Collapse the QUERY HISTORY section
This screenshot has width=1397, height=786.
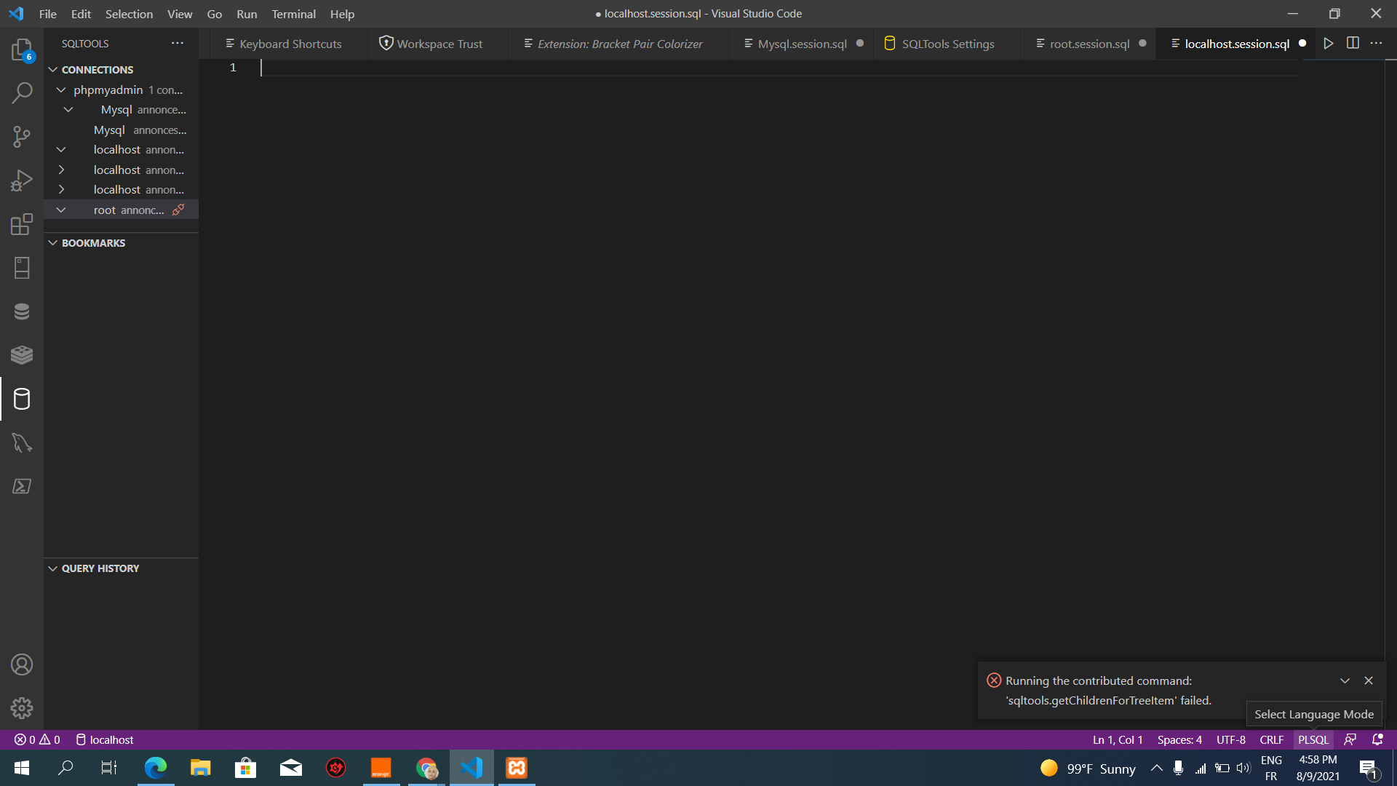(52, 568)
